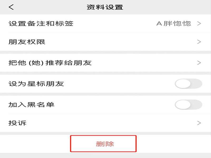Click the remark name A胖惚惚

(x=174, y=23)
